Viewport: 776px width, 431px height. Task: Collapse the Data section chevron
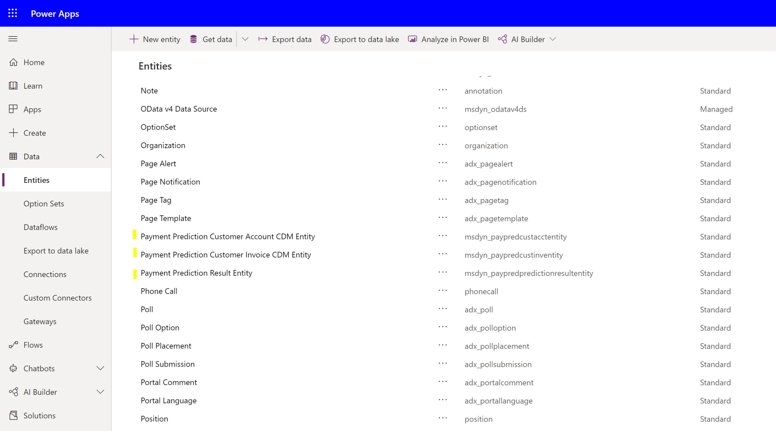(100, 156)
